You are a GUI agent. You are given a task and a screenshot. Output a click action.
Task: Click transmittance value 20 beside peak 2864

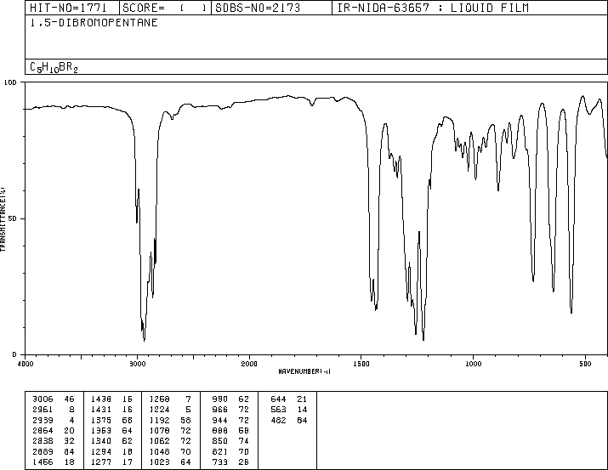pos(69,430)
